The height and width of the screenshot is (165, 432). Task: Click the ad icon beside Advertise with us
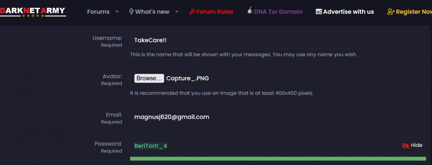(x=319, y=12)
